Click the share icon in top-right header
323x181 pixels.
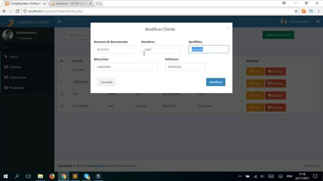tap(317, 22)
